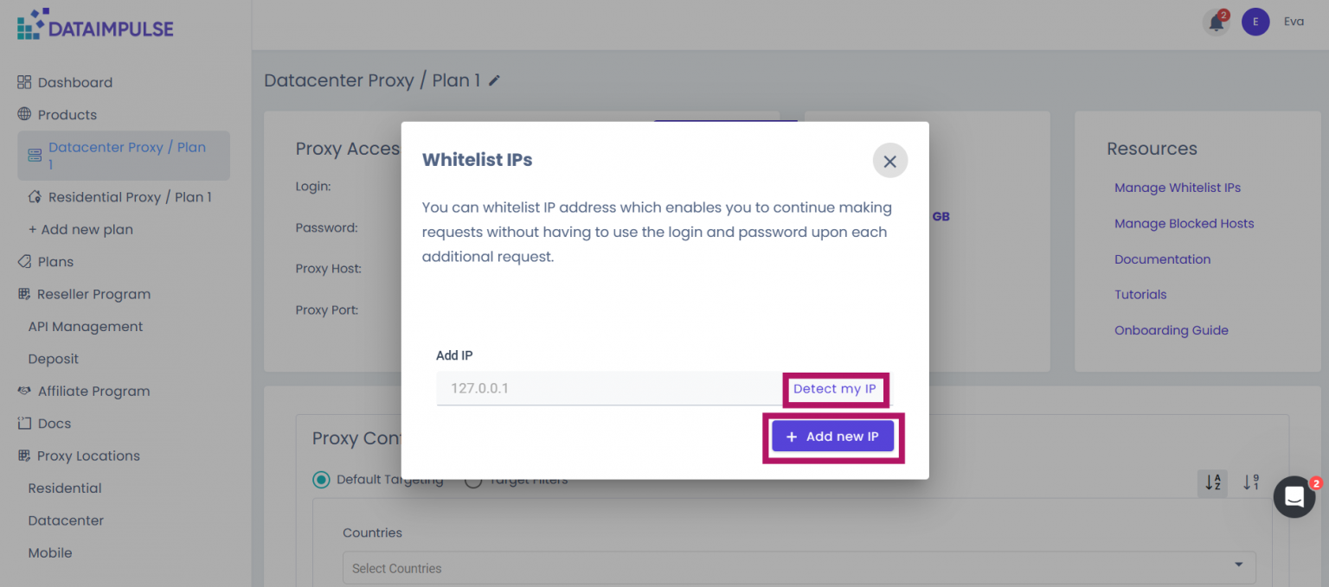Open Manage Blocked Hosts link
The width and height of the screenshot is (1329, 587).
pos(1184,223)
